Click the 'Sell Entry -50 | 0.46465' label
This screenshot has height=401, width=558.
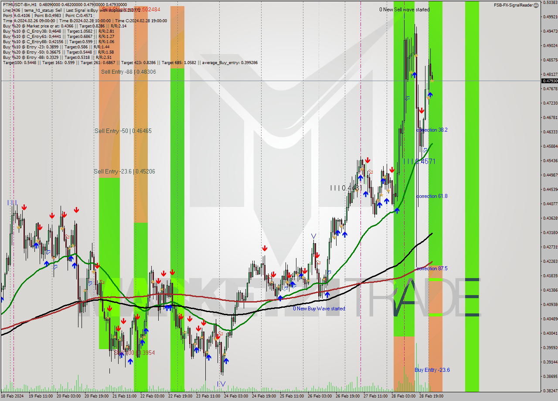[123, 131]
